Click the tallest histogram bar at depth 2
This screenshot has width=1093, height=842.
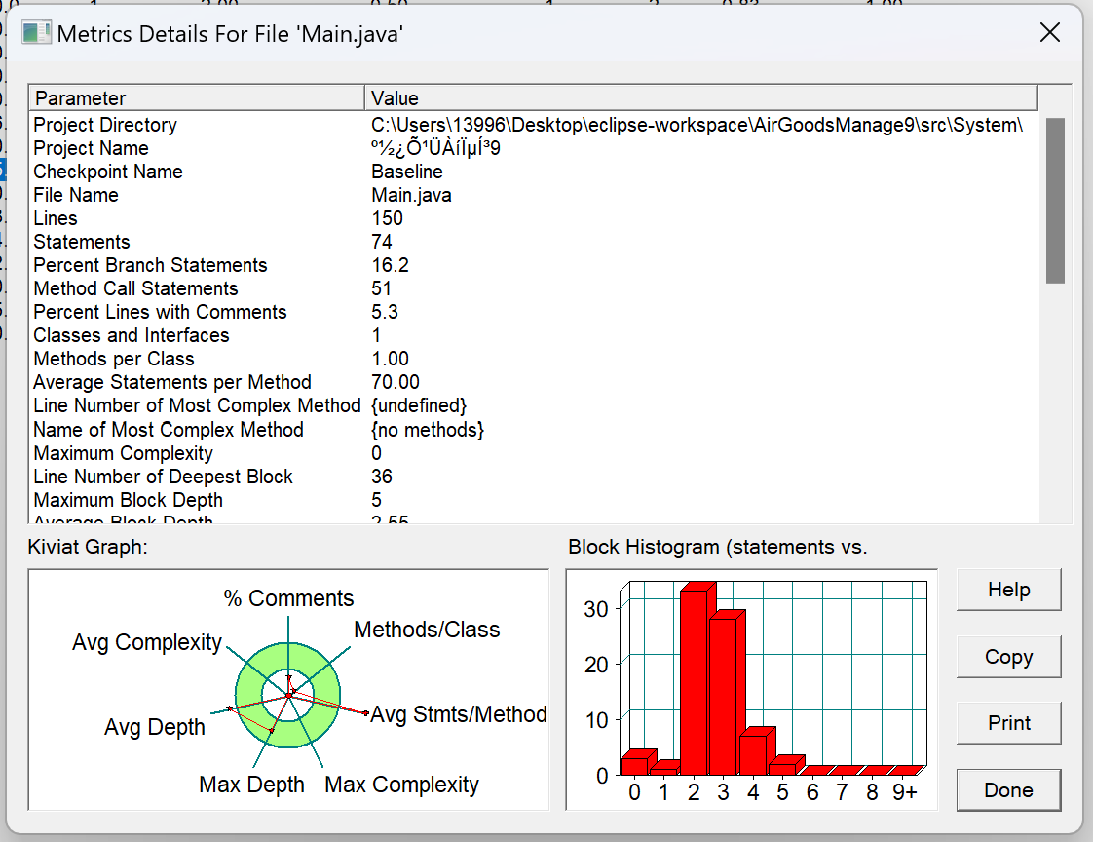pyautogui.click(x=697, y=680)
